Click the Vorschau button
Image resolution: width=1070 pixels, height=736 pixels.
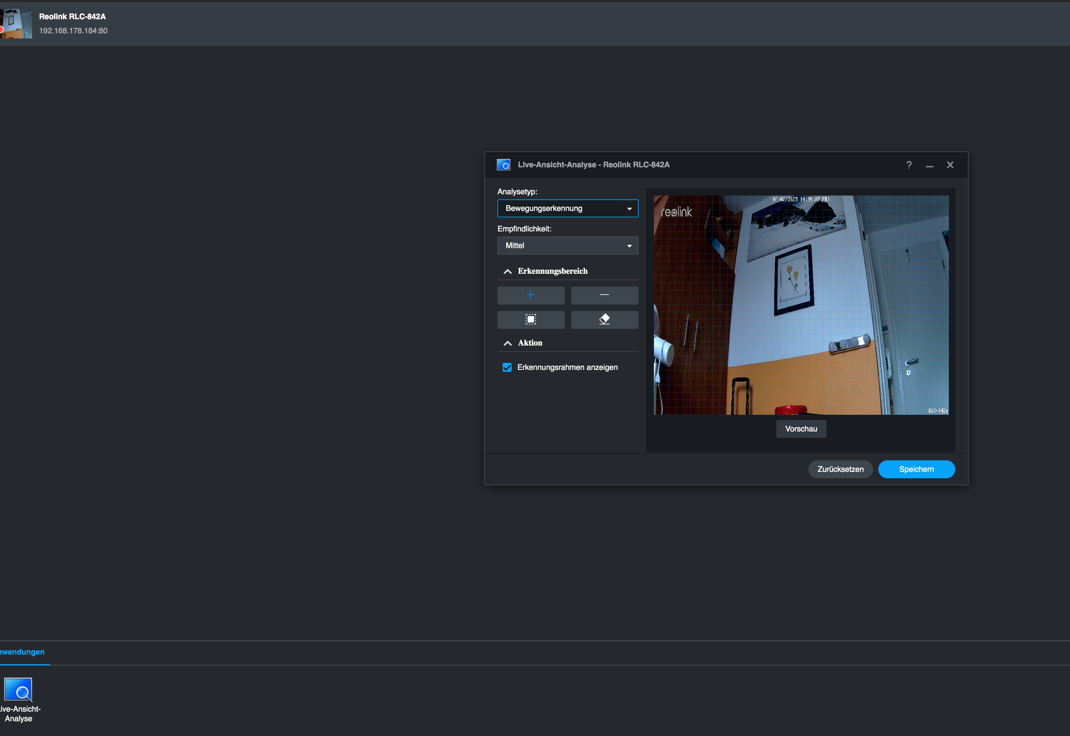801,429
